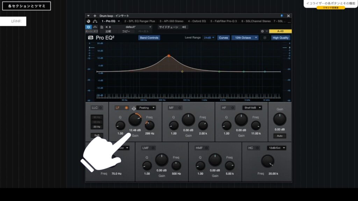358x201 pixels.
Task: Click the MF Freq knob at 2.00 k
Action: (x=203, y=125)
